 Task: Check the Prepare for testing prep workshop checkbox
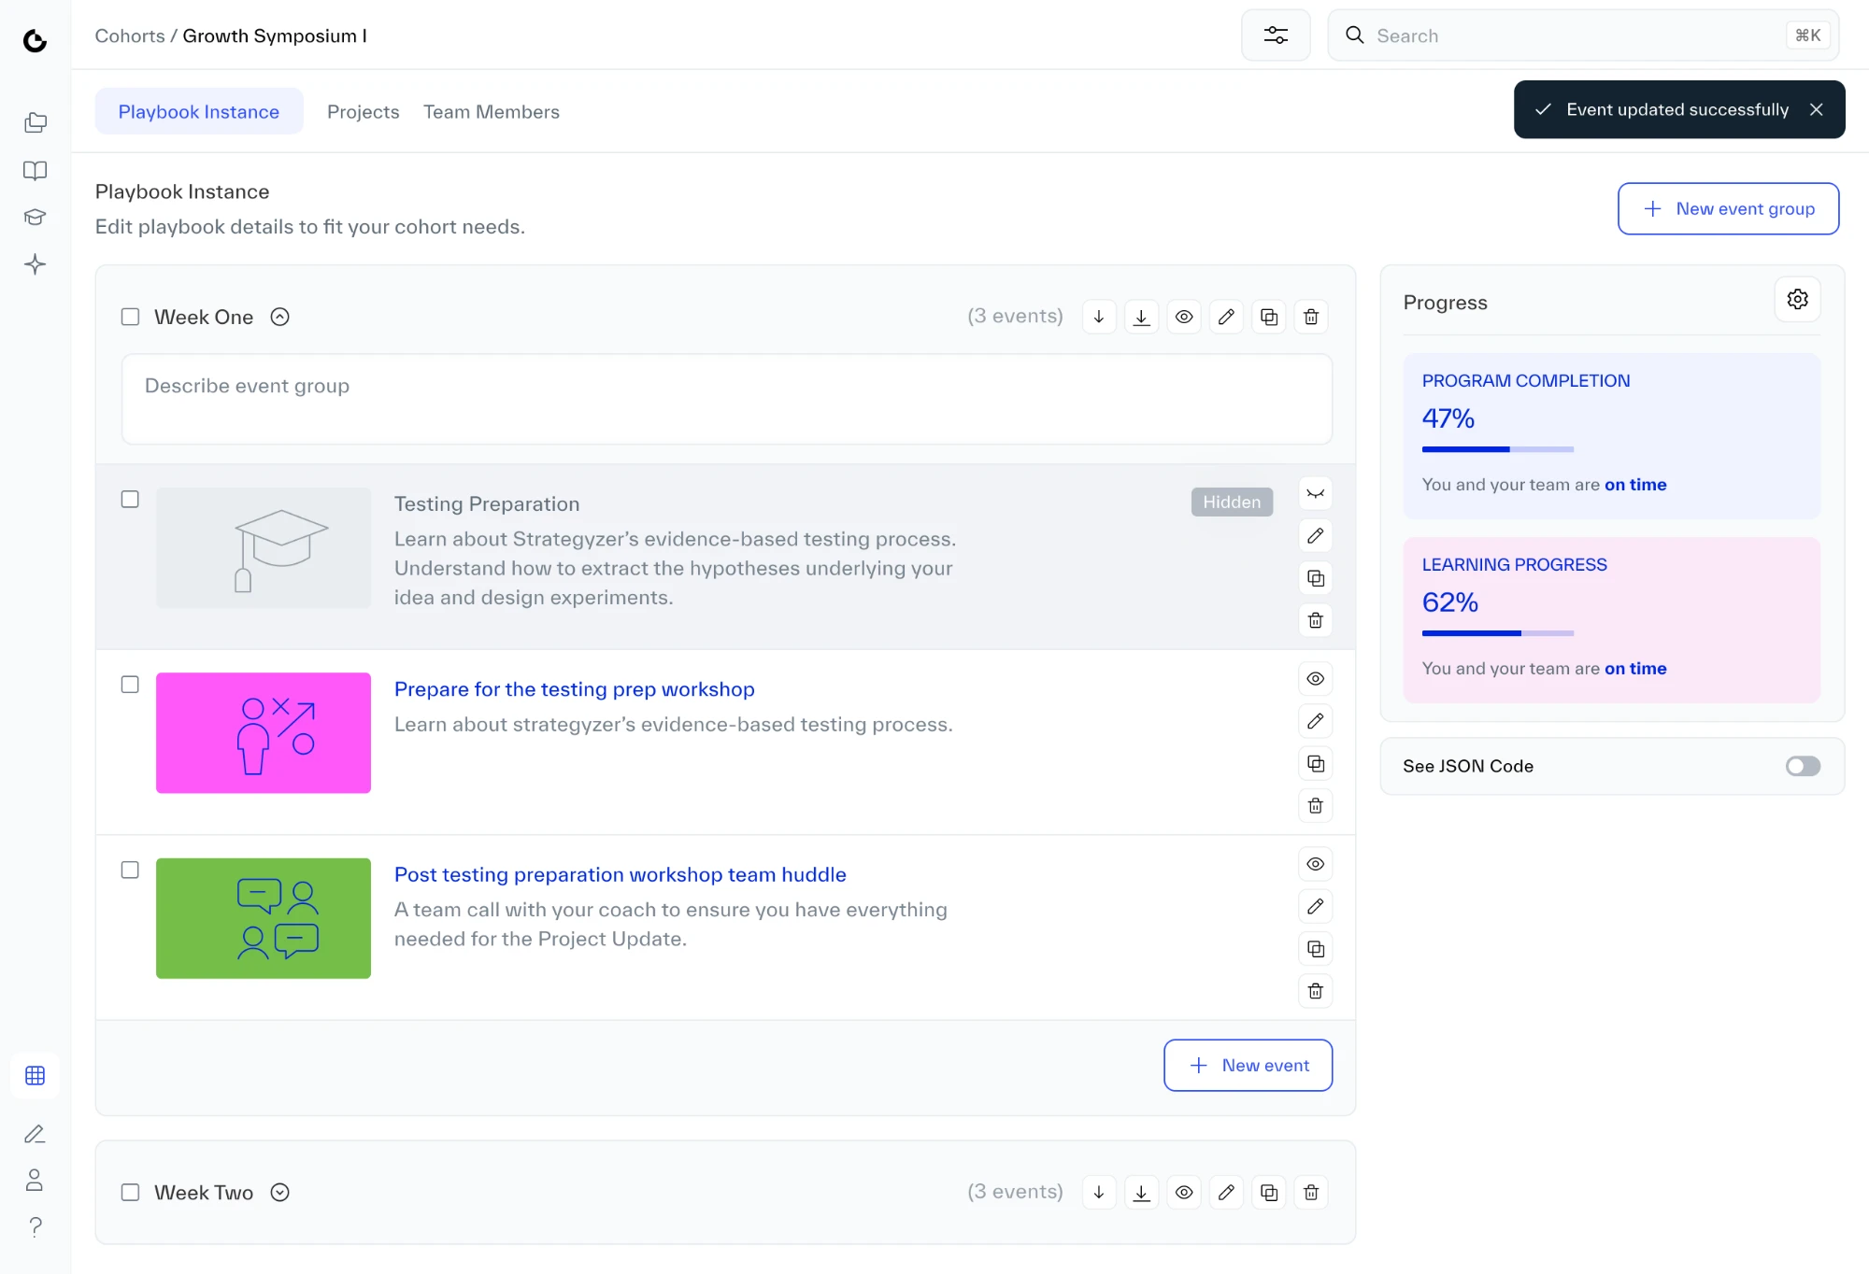pyautogui.click(x=131, y=685)
